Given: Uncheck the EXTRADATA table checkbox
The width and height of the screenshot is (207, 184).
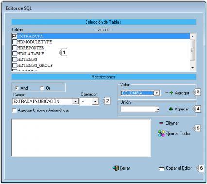Looking at the screenshot, I should [x=15, y=36].
